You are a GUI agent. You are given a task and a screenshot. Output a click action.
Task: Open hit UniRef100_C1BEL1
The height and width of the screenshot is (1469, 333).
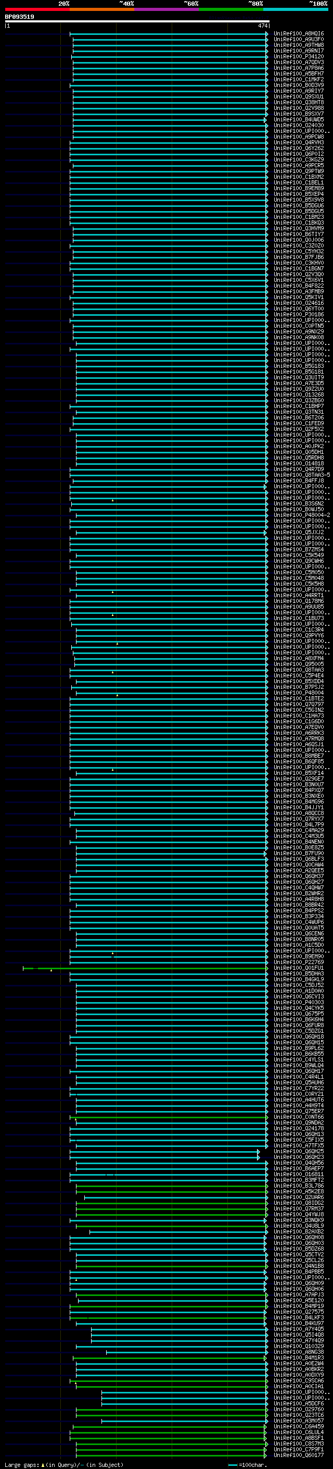click(x=299, y=182)
